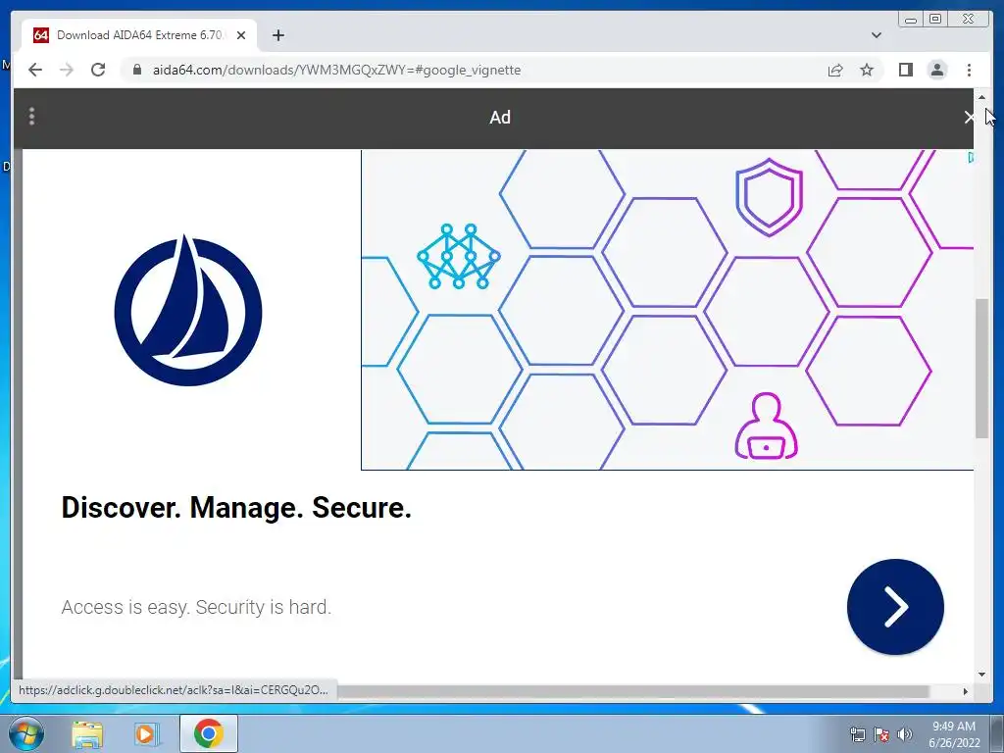Click the shield icon in the banner
This screenshot has height=753, width=1004.
click(x=769, y=197)
